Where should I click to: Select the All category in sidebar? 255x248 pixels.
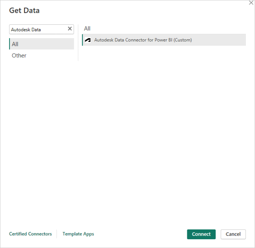pos(42,44)
